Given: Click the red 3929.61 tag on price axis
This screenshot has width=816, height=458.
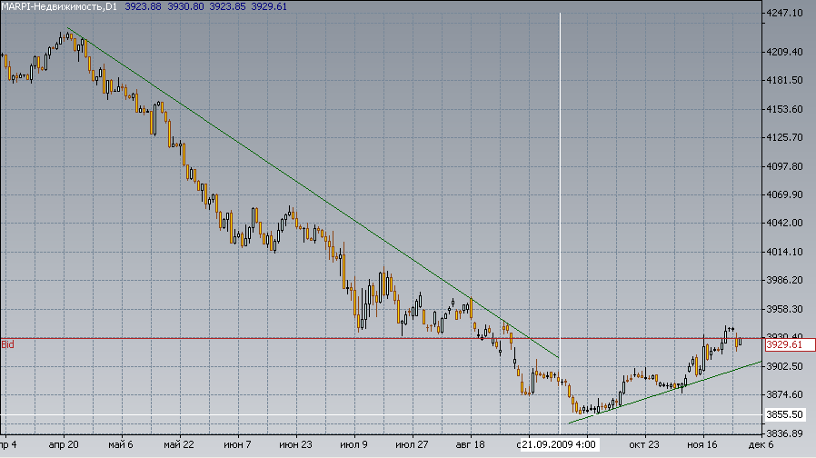Looking at the screenshot, I should [x=783, y=345].
